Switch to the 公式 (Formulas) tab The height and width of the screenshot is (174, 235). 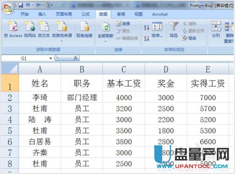[x=86, y=14]
